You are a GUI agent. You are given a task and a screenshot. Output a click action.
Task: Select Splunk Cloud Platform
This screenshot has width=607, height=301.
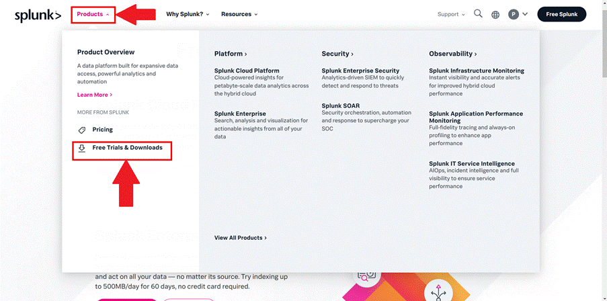[x=247, y=71]
